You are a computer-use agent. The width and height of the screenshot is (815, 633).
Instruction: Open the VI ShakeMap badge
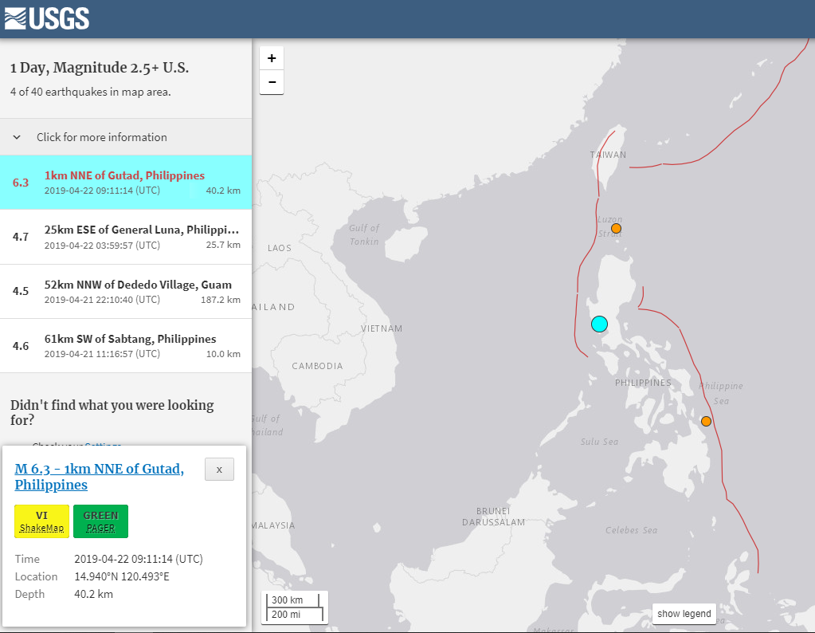(41, 521)
